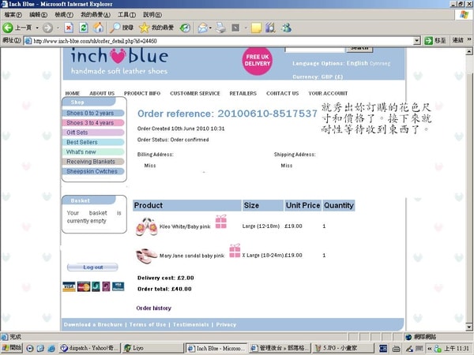Switch to Liyo taskbar window

(x=153, y=348)
